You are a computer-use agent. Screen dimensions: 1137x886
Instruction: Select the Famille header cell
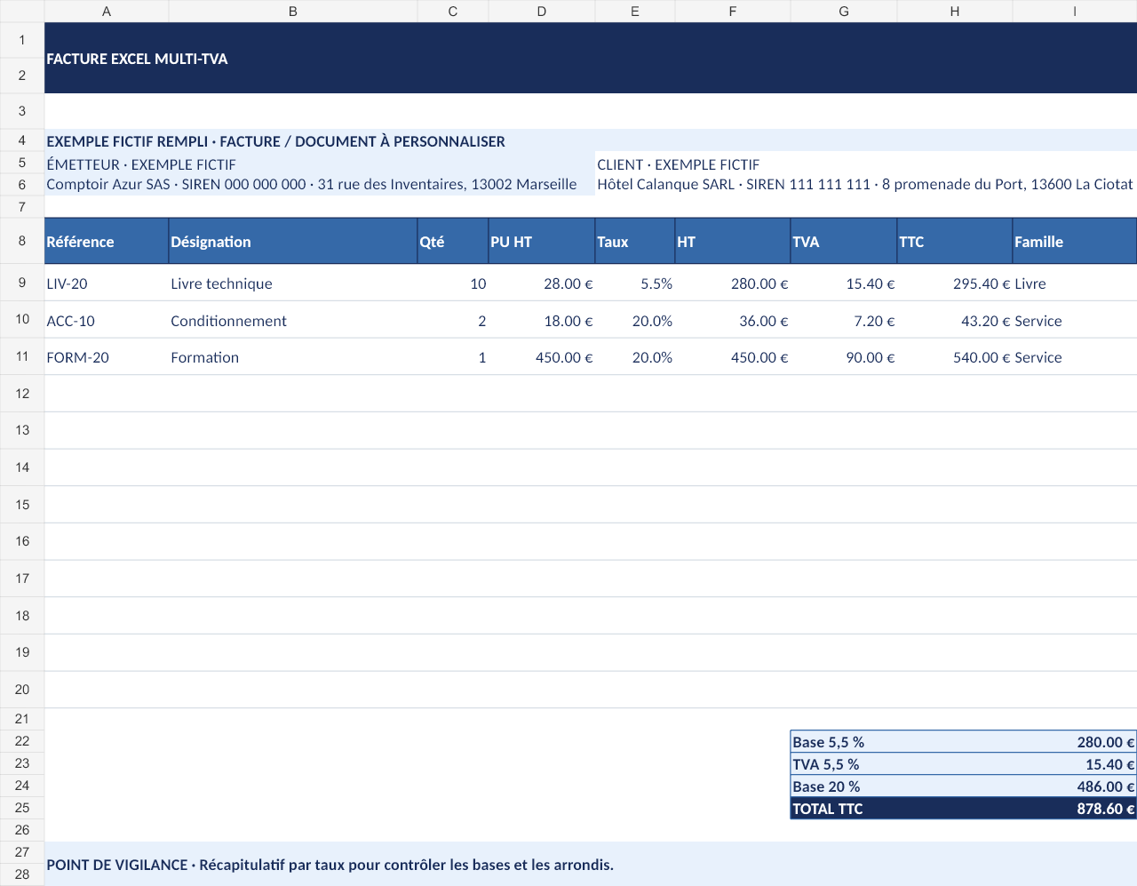[x=1075, y=242]
